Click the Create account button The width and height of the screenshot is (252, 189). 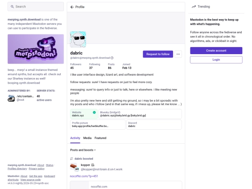point(216,50)
